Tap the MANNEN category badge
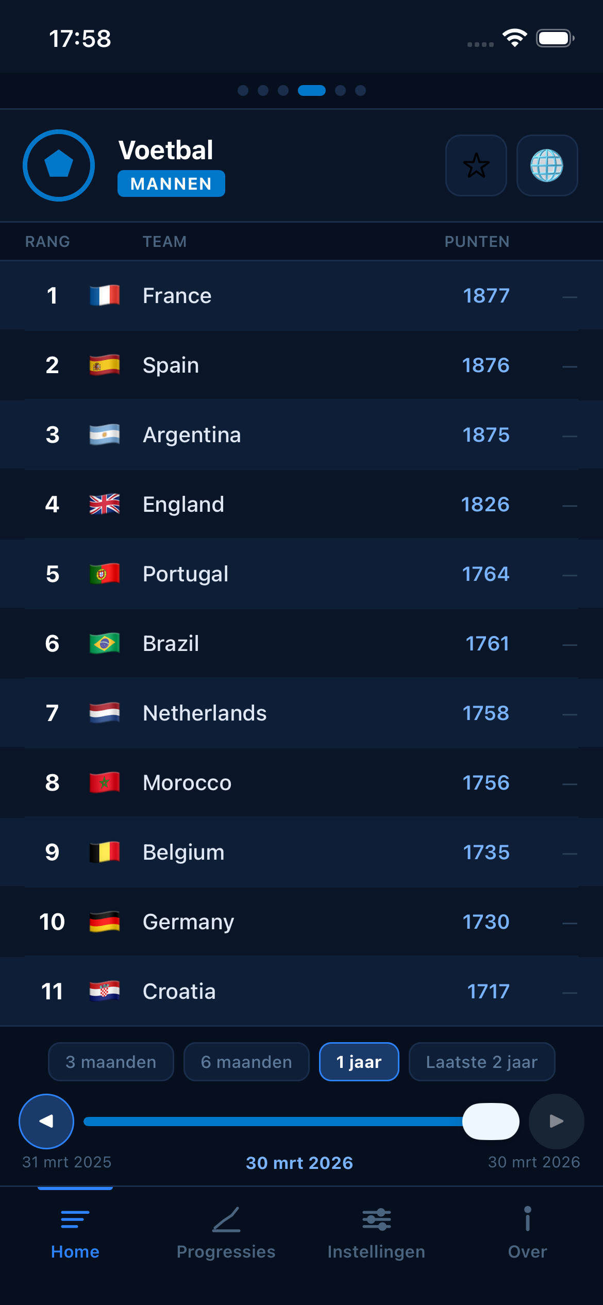Screen dimensions: 603x1305 pyautogui.click(x=171, y=183)
